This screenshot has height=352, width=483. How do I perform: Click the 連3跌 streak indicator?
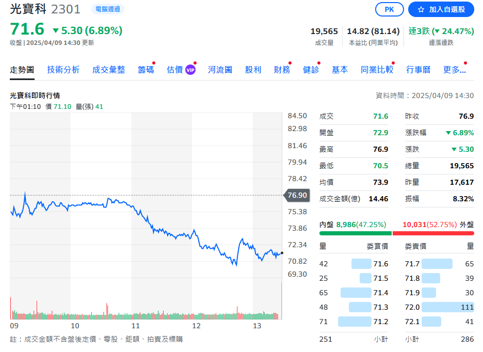pyautogui.click(x=441, y=31)
